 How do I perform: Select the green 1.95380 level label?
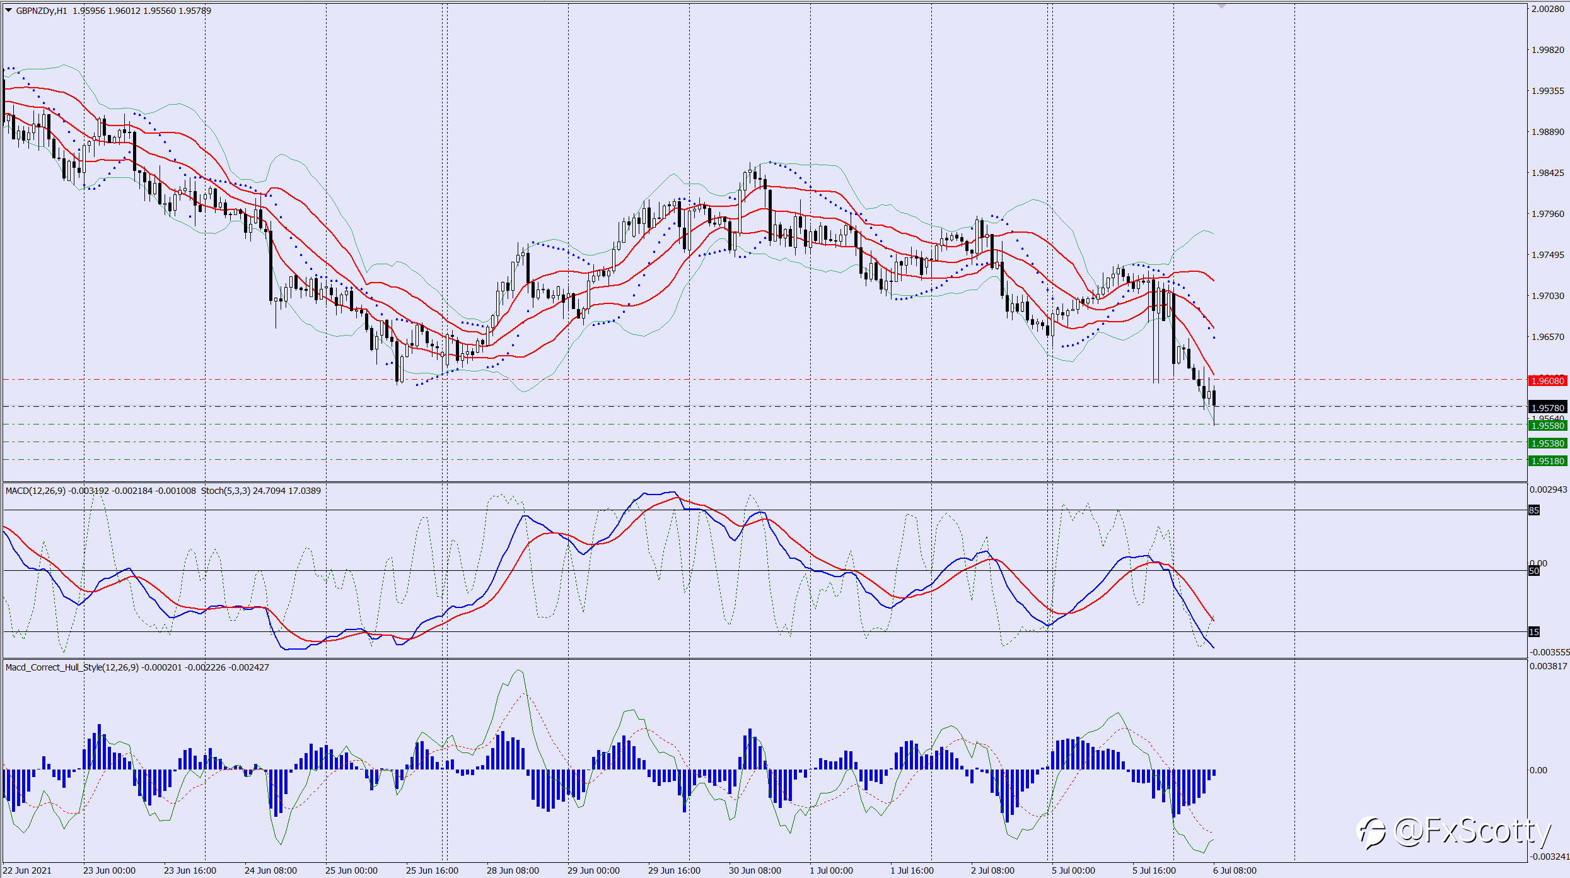click(x=1548, y=443)
